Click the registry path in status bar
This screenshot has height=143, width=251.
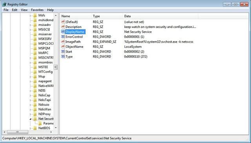[x=67, y=138]
